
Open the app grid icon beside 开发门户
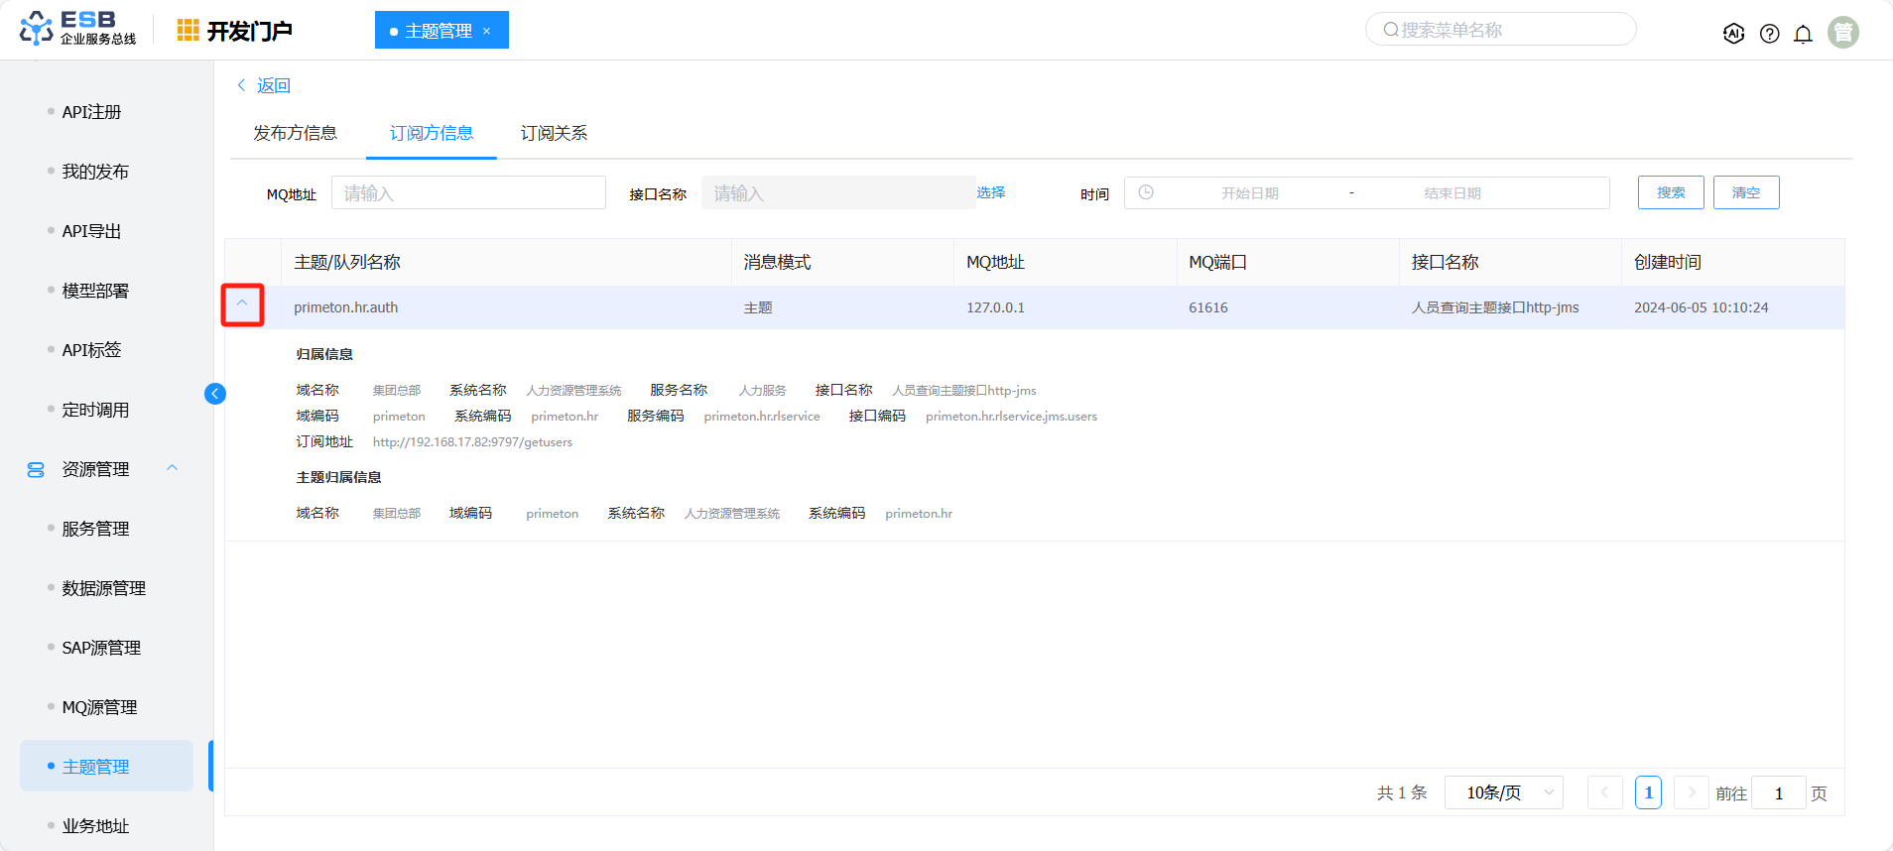point(188,31)
